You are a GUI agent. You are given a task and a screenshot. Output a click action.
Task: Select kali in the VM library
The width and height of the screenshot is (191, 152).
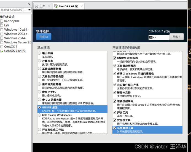7,25
